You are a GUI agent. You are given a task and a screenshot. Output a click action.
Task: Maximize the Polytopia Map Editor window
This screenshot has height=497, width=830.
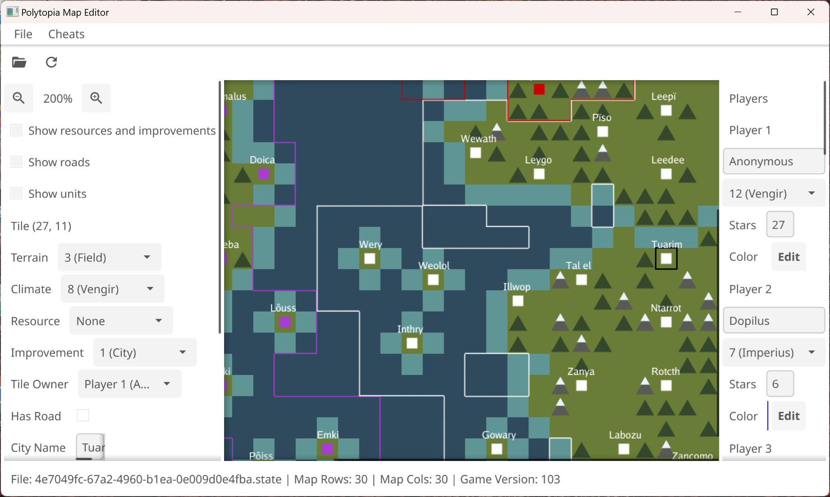775,12
